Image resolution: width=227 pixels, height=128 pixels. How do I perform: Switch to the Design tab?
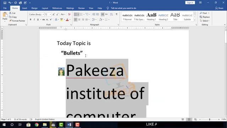34,8
